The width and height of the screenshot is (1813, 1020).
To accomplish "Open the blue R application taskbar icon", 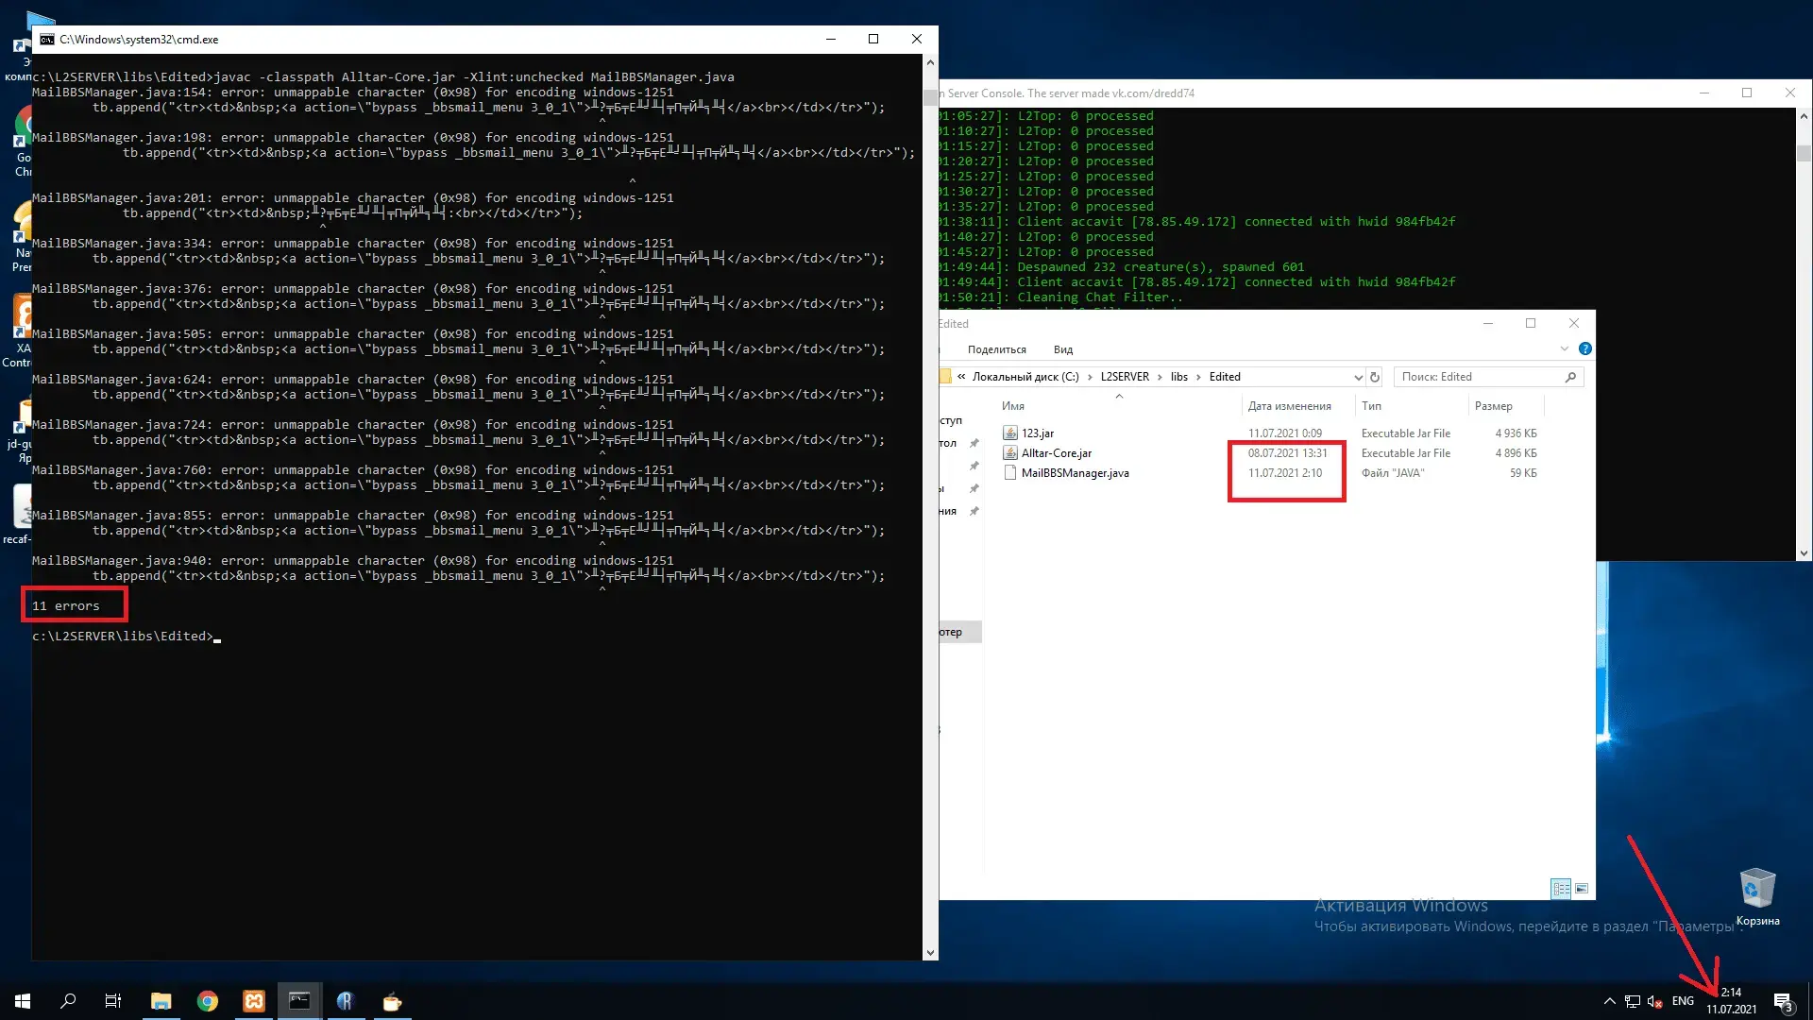I will pos(346,1001).
